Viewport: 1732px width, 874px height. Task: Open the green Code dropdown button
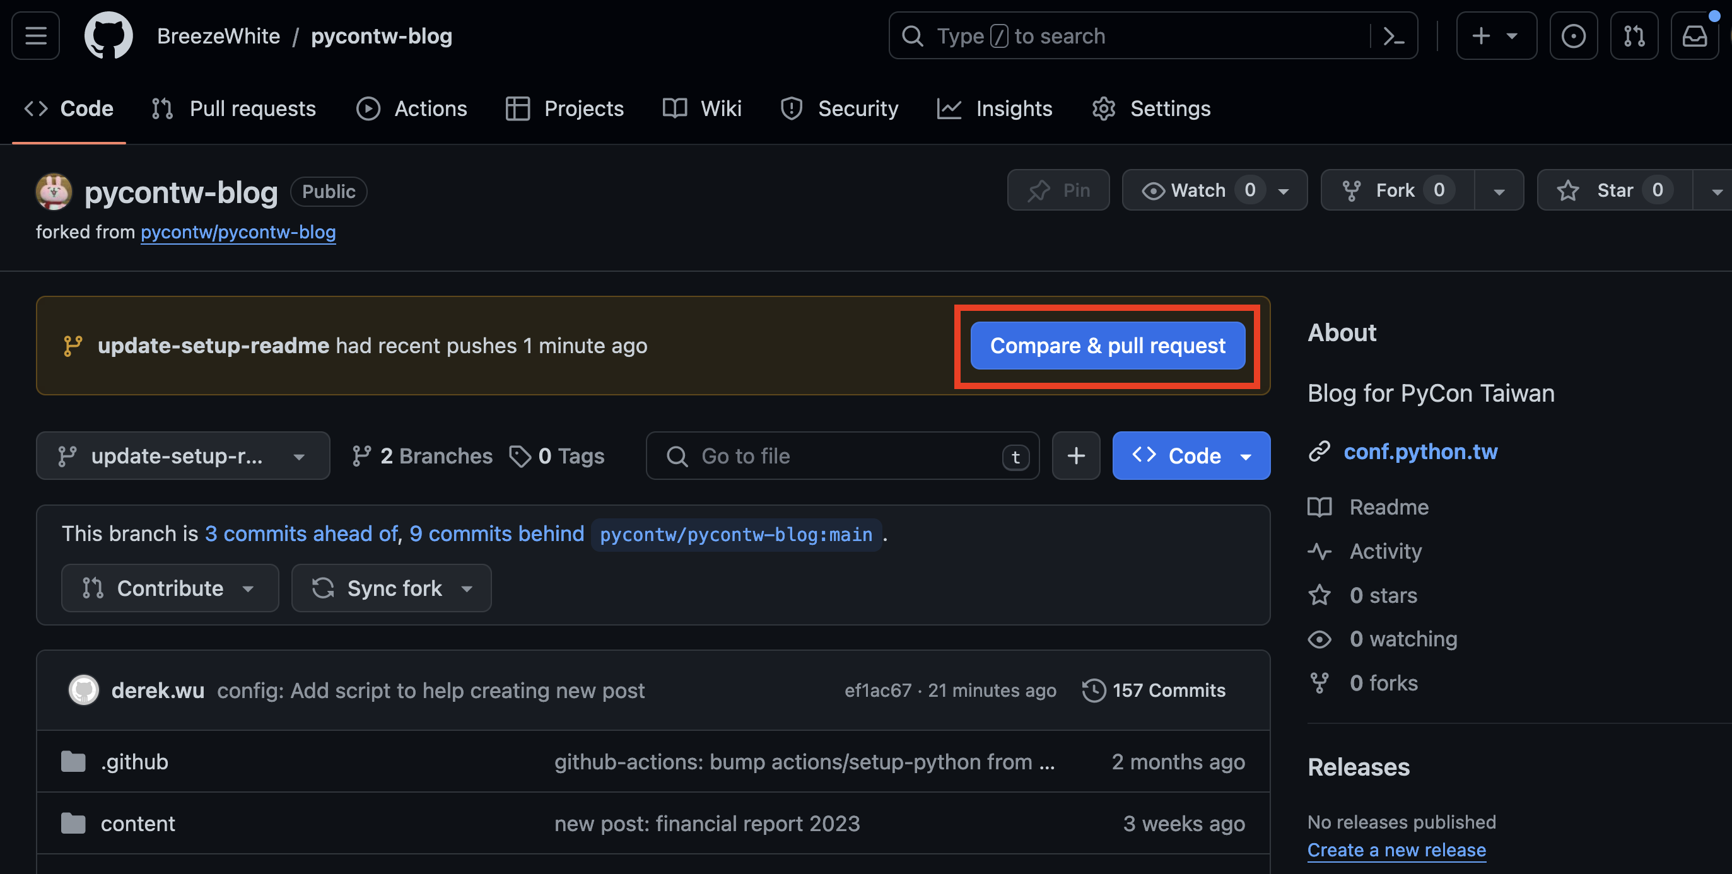[x=1191, y=455]
